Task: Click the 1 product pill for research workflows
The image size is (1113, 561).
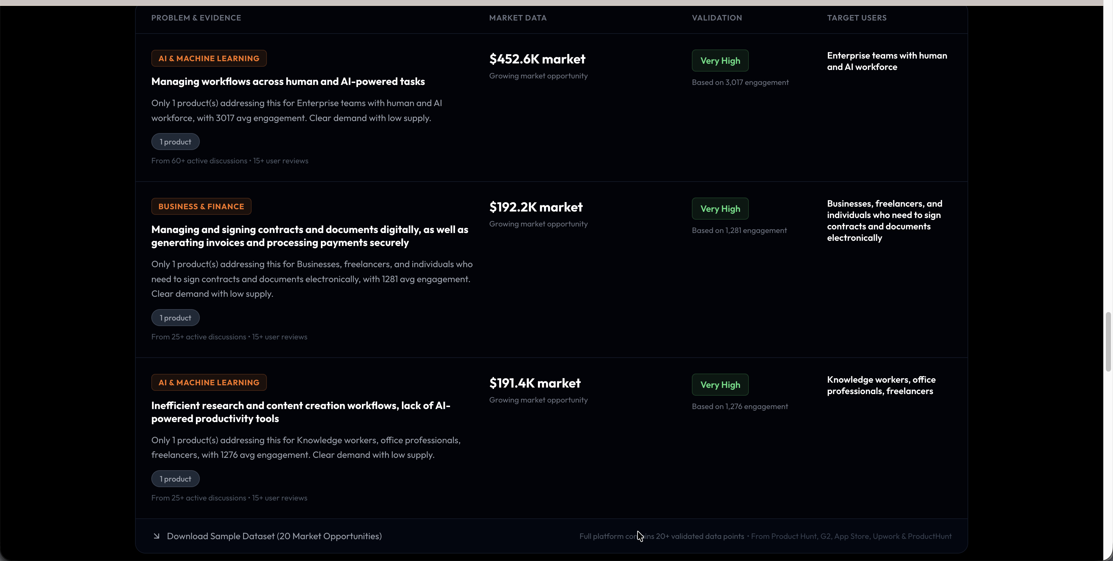Action: [x=175, y=479]
